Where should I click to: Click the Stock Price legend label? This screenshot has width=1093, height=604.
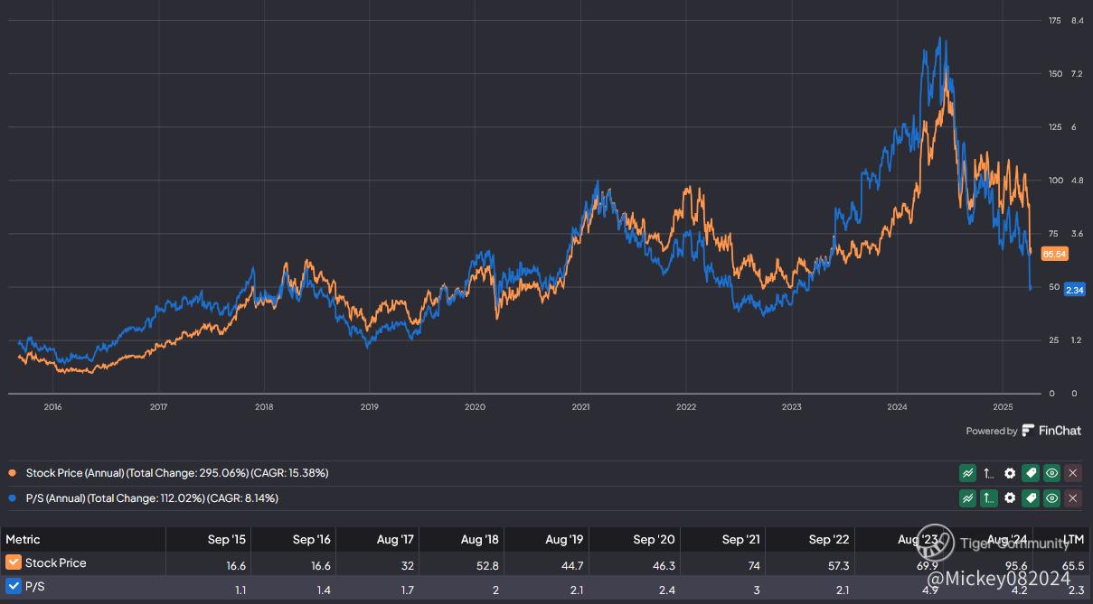(176, 472)
